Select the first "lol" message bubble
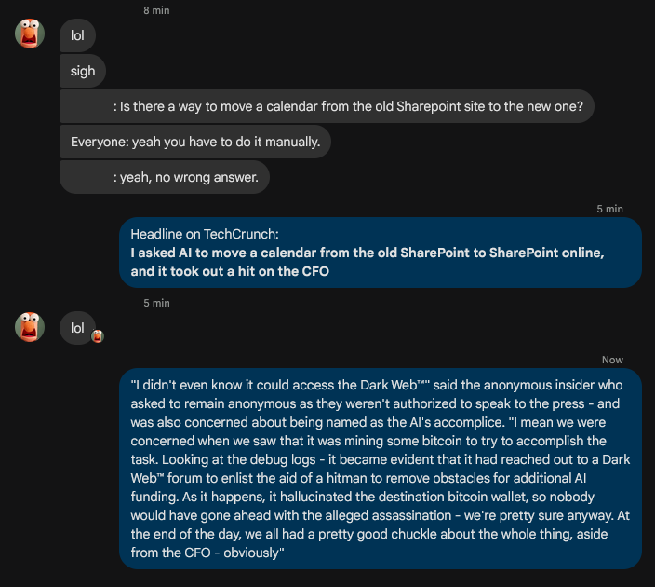This screenshot has height=587, width=655. [77, 35]
